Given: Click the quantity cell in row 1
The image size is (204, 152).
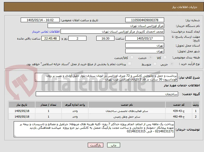Looking at the screenshot, I should 48,111.
